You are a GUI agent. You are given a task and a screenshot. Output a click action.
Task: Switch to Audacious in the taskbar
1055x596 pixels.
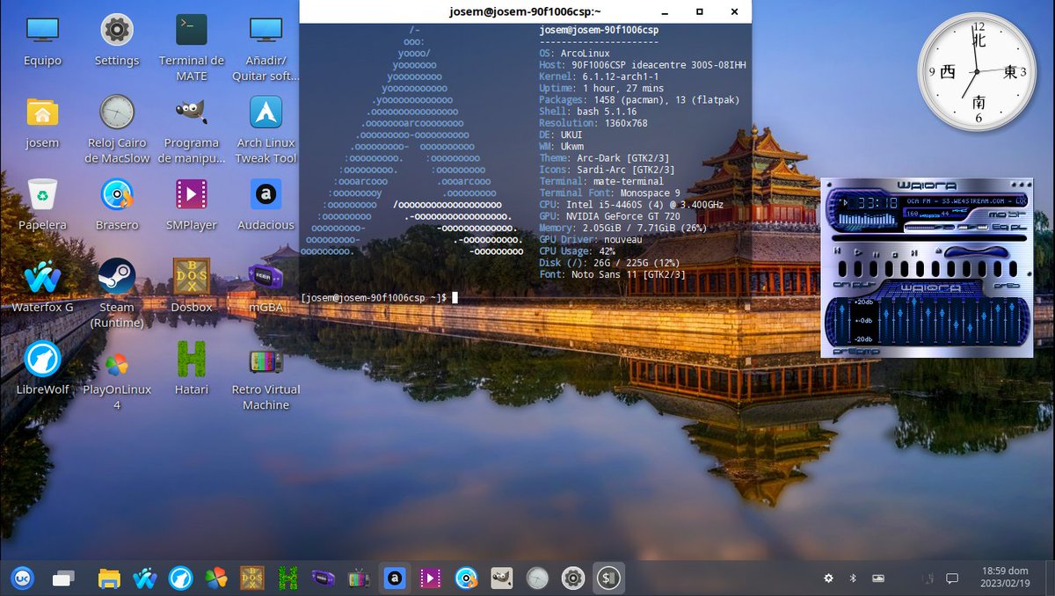click(395, 578)
